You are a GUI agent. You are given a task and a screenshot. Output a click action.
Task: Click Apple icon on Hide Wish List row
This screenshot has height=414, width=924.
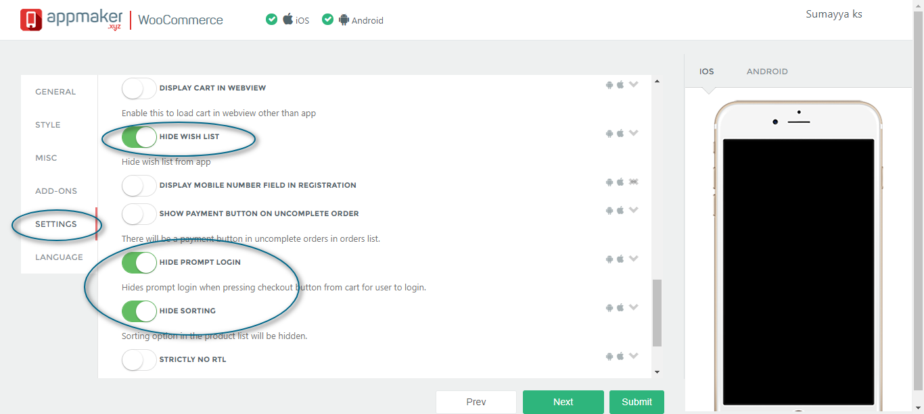pos(620,134)
